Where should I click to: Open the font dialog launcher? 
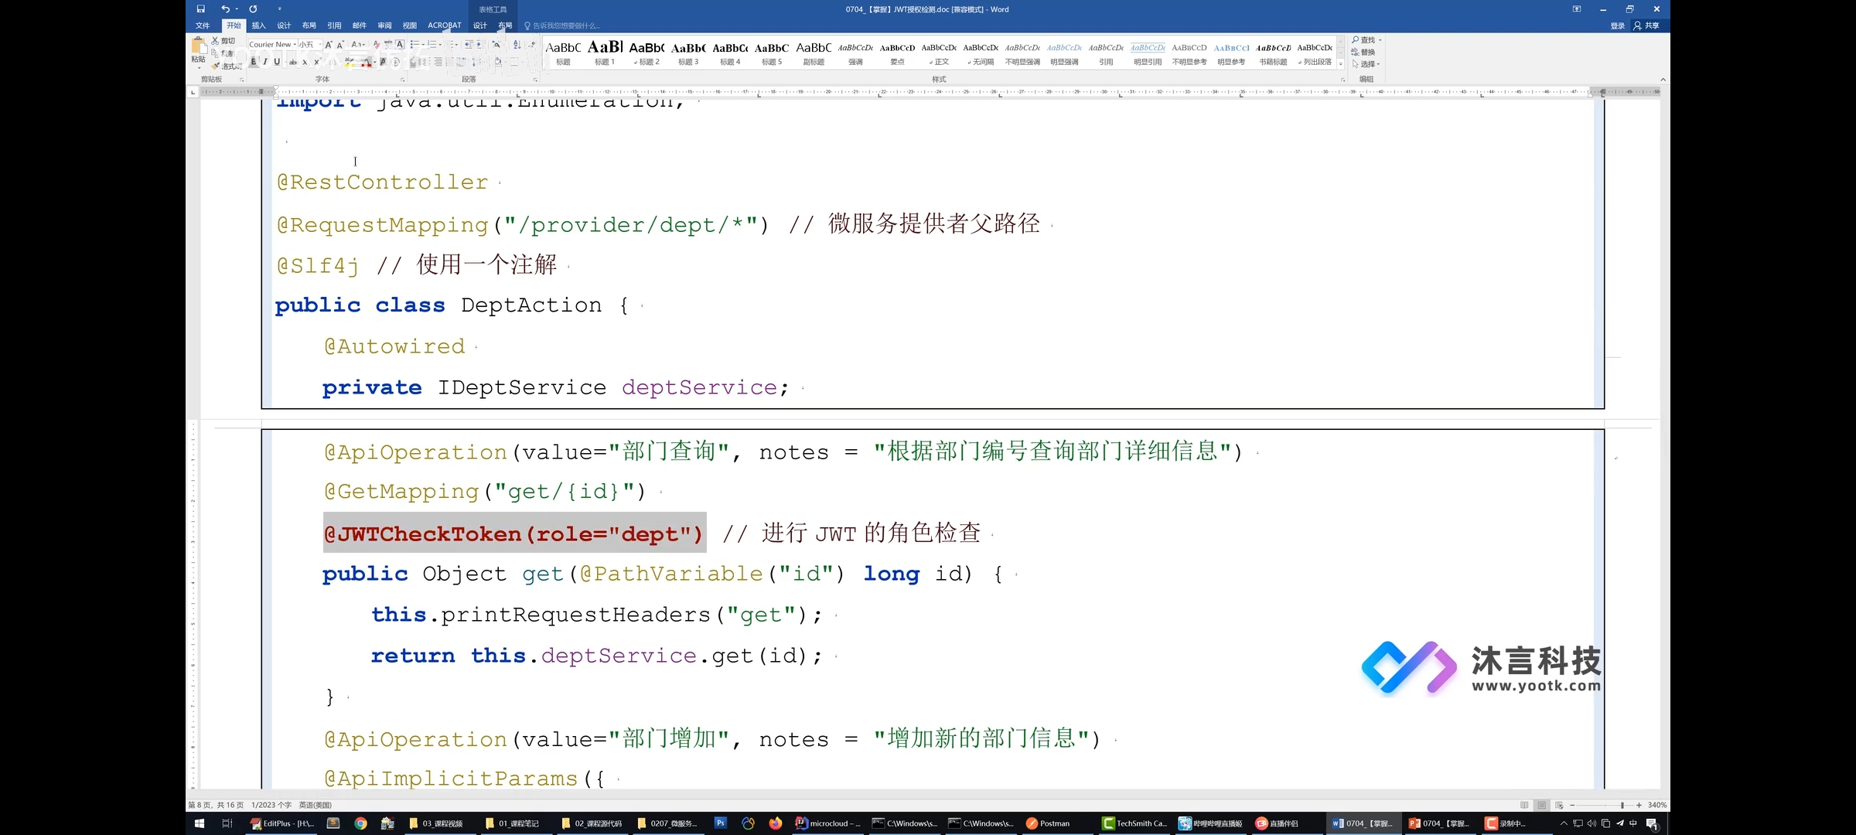402,80
